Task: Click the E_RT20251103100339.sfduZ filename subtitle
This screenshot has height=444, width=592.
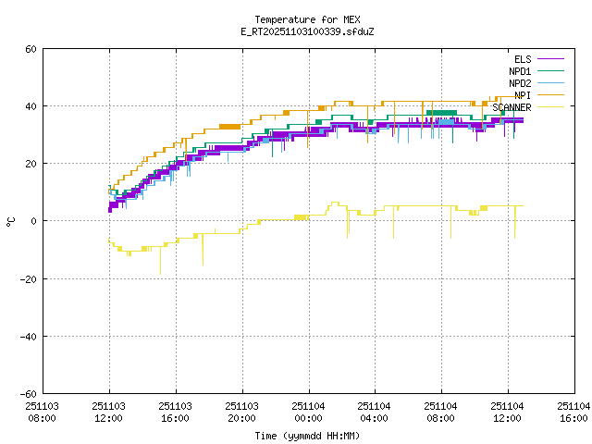Action: [307, 31]
